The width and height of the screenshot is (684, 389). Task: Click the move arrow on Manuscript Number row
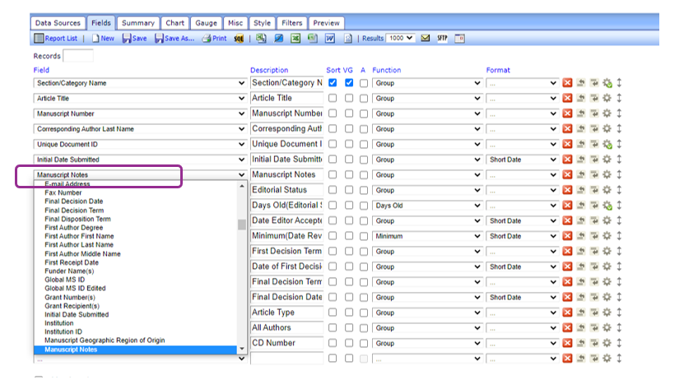point(619,113)
